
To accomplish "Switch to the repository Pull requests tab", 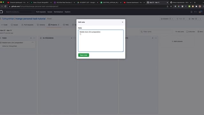I will pos(27,25).
